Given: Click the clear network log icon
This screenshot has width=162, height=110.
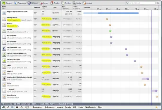Looking at the screenshot, I should pos(22,107).
